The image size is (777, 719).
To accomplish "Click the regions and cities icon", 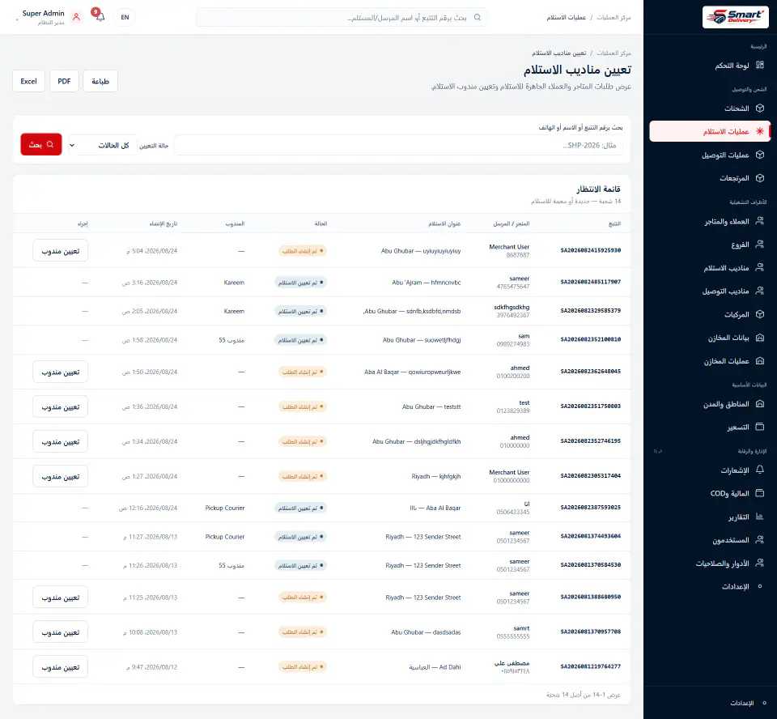I will click(760, 404).
